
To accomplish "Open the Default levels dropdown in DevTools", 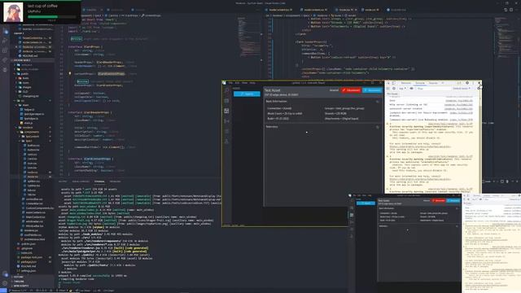I will 462,89.
